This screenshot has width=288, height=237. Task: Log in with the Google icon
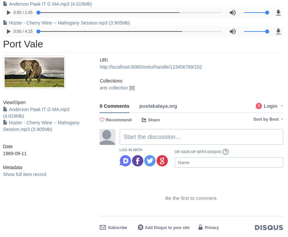pyautogui.click(x=162, y=161)
